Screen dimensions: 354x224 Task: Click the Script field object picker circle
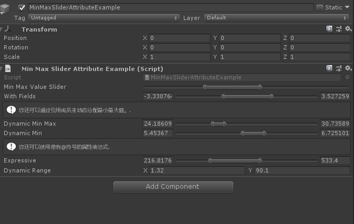(x=347, y=77)
